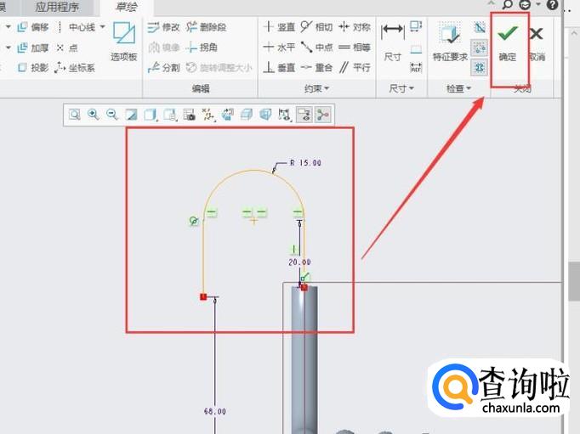Click the R 15.00 radius dimension
The image size is (580, 434).
pyautogui.click(x=304, y=162)
